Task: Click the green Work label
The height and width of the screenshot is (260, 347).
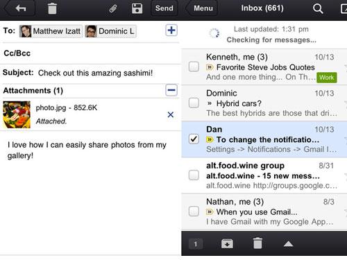Action: 327,78
